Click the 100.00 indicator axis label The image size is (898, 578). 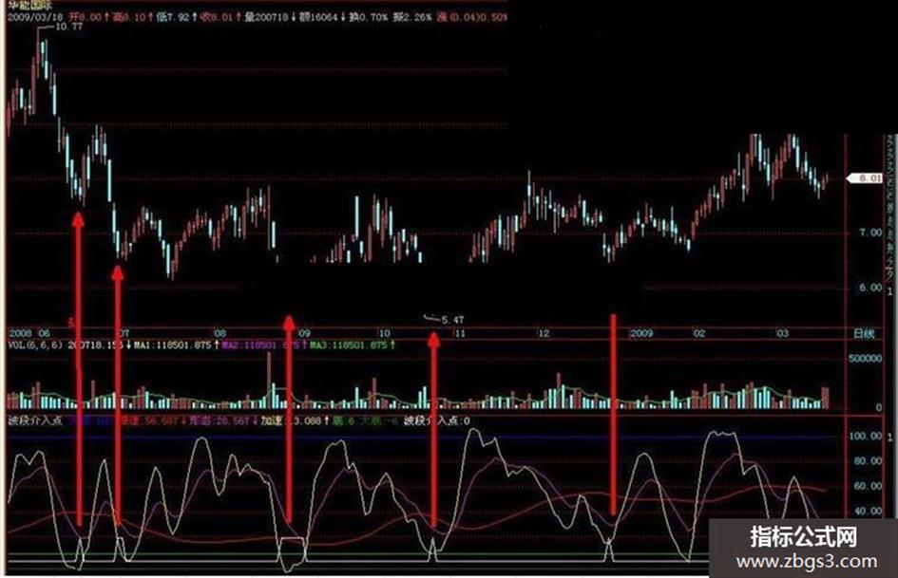(x=866, y=436)
